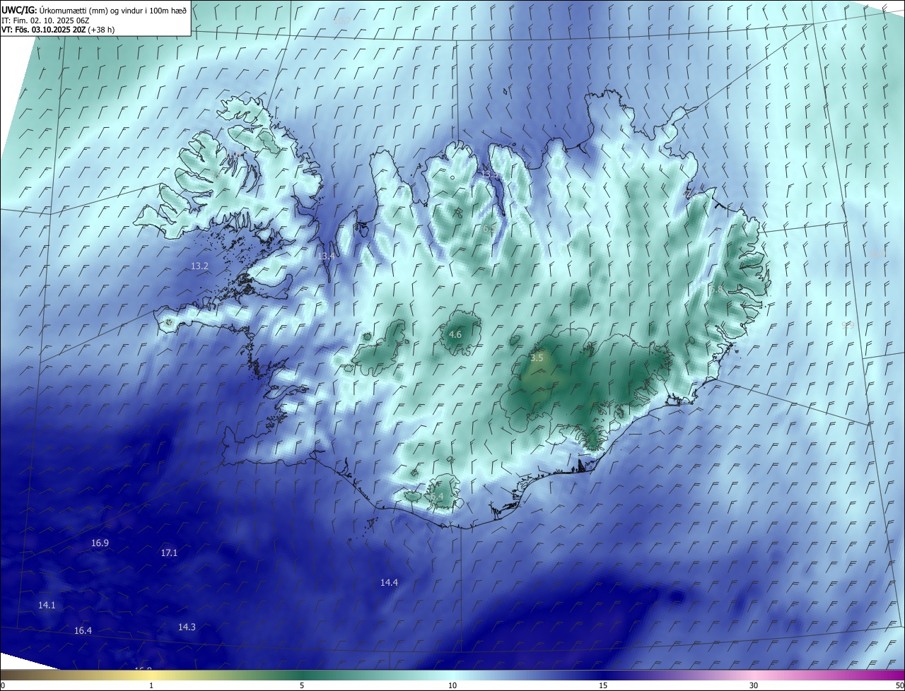Click the 1 tick label on the color scale
Screen dimensions: 905x691
[x=151, y=685]
